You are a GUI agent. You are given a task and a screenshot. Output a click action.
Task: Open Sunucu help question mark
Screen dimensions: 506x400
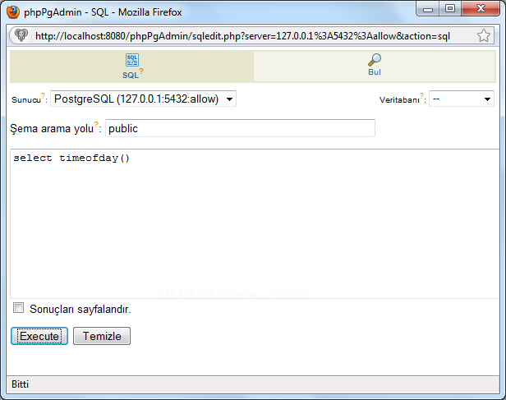[x=44, y=95]
